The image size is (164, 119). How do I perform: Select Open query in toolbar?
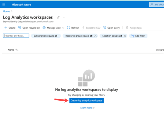[x=111, y=28]
